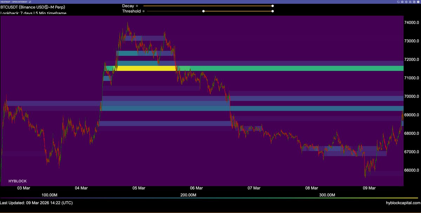Click the 08 Mar date label
The height and width of the screenshot is (213, 421).
[x=312, y=188]
